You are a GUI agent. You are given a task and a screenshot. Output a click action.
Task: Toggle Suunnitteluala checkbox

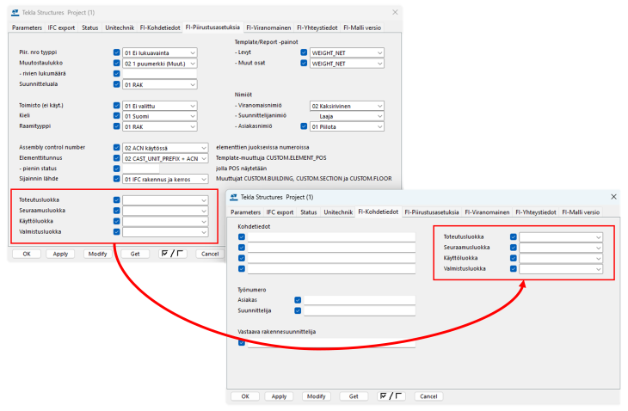tap(116, 84)
